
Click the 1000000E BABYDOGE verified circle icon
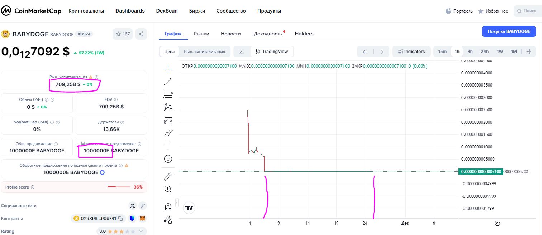tap(102, 172)
